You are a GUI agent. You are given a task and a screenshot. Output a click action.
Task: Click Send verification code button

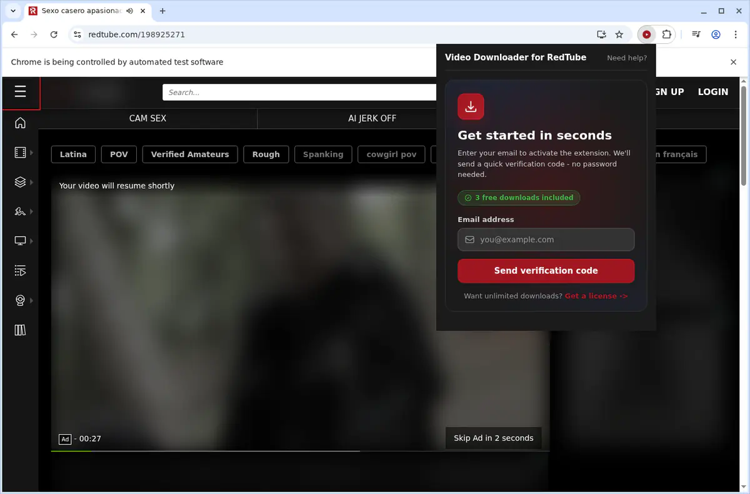pos(546,271)
